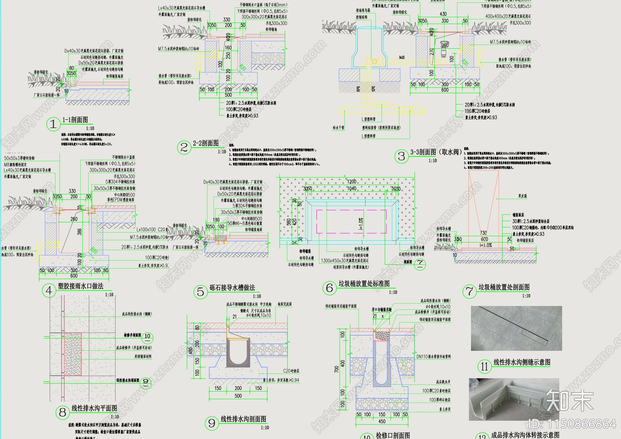This screenshot has width=621, height=439.
Task: Select the "1200" dimension in drawing 6
Action: point(352,182)
